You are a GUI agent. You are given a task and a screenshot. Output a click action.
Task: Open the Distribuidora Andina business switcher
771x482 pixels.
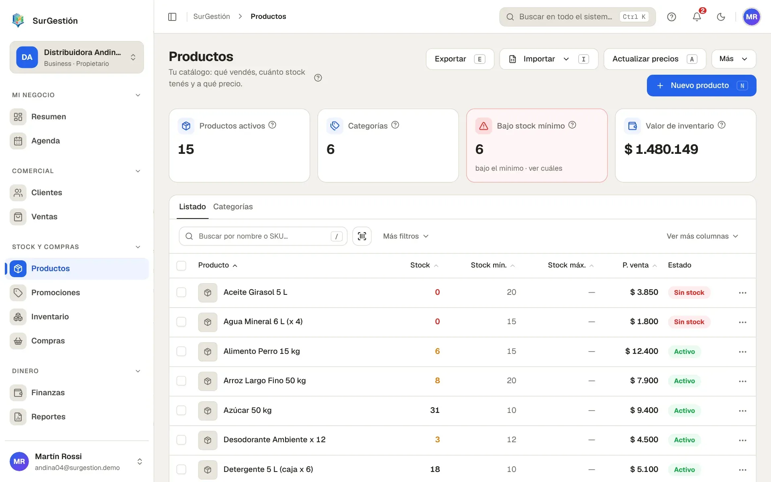pos(77,57)
